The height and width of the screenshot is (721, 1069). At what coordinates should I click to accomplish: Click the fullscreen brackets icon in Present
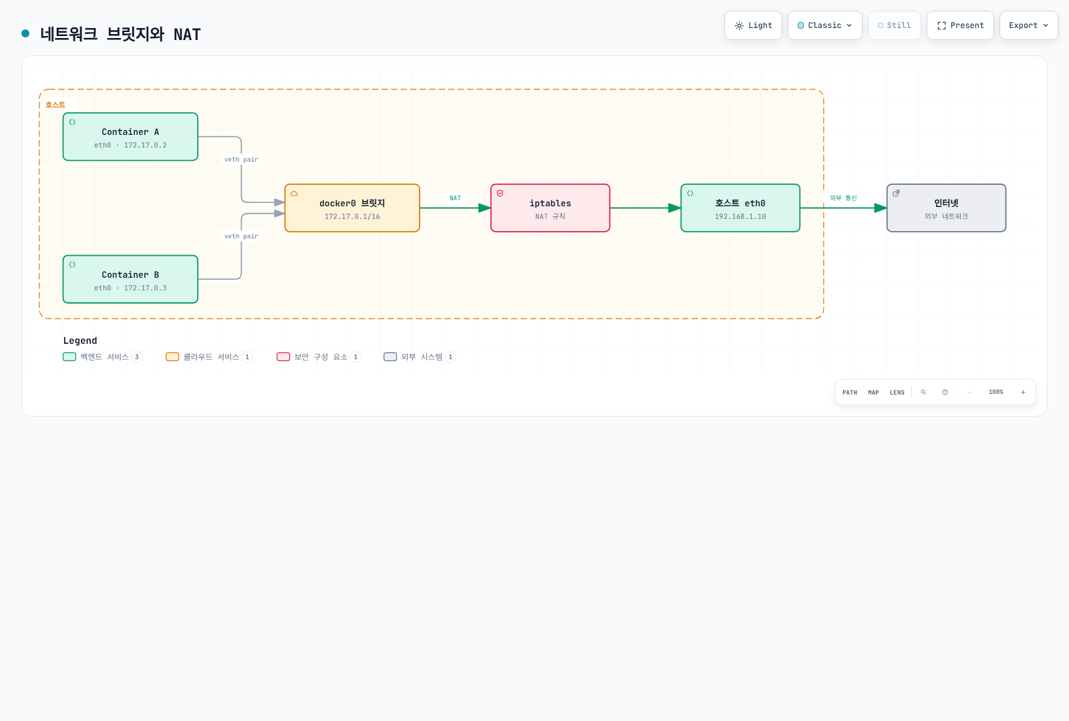click(x=941, y=26)
